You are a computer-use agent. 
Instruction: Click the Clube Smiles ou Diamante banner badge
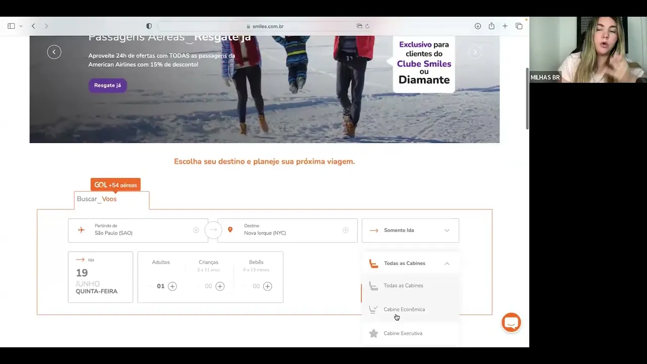click(x=424, y=64)
